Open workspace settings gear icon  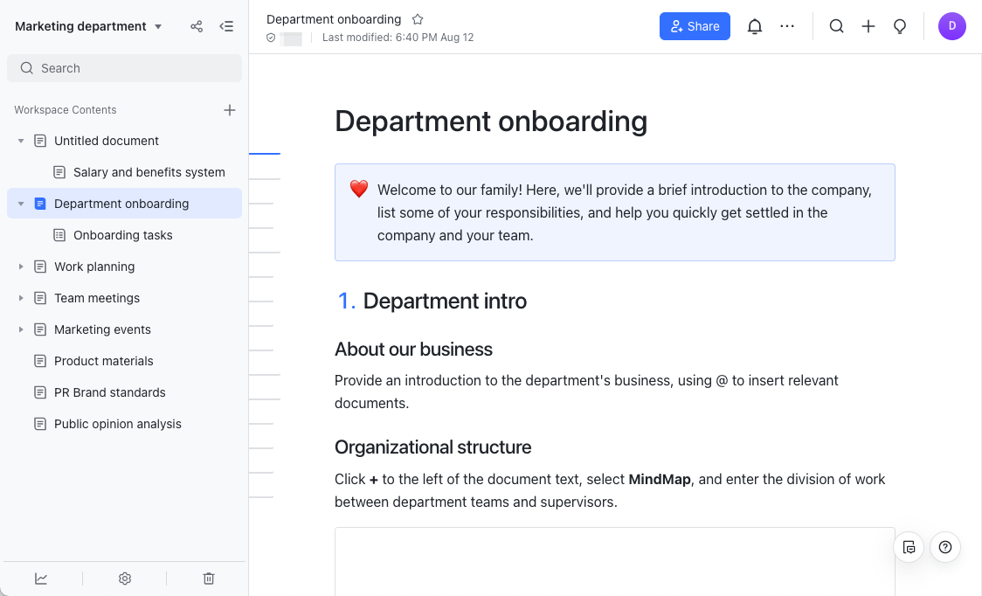click(x=125, y=579)
